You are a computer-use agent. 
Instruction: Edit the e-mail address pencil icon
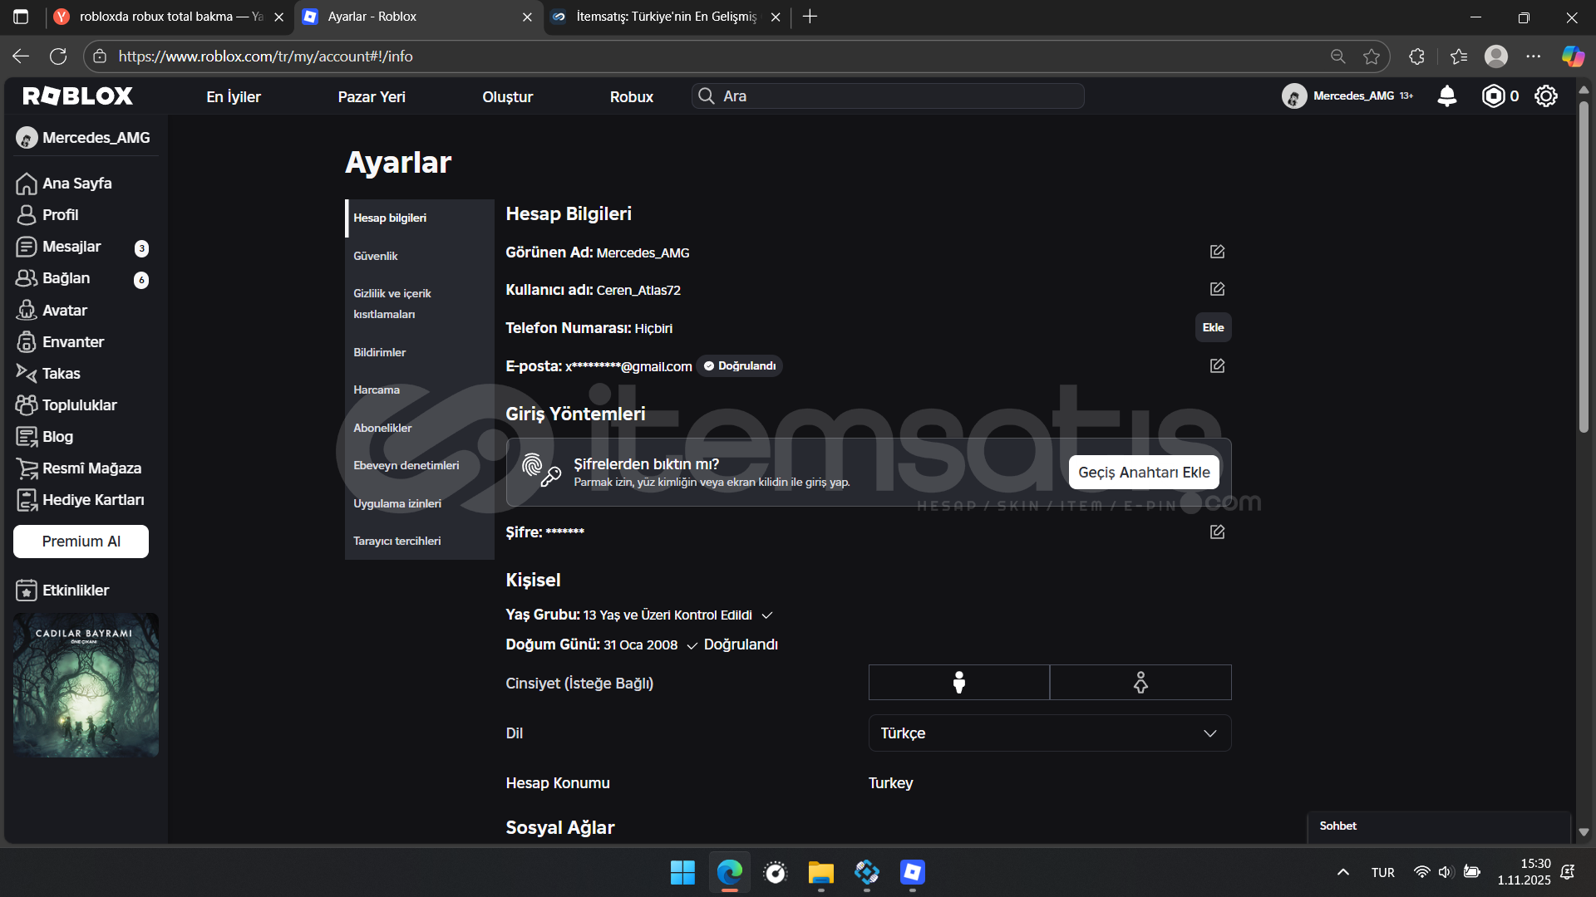click(x=1217, y=365)
